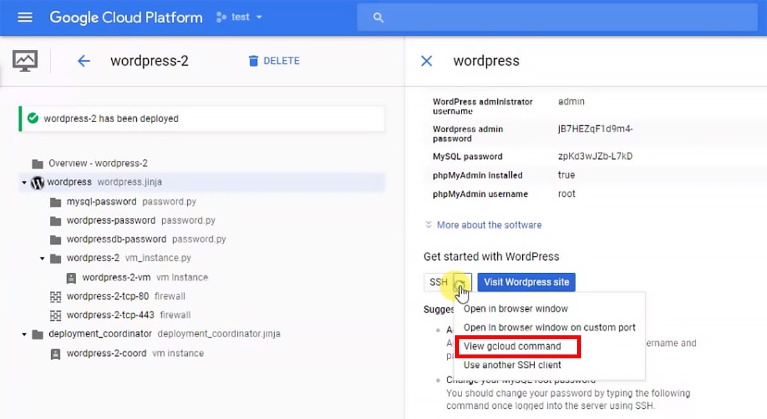Image resolution: width=767 pixels, height=419 pixels.
Task: Click the trash can icon next to DELETE
Action: pyautogui.click(x=253, y=61)
